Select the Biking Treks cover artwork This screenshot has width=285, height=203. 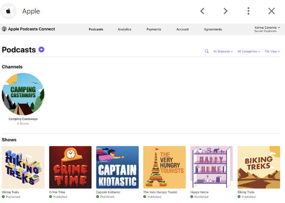[x=259, y=167]
